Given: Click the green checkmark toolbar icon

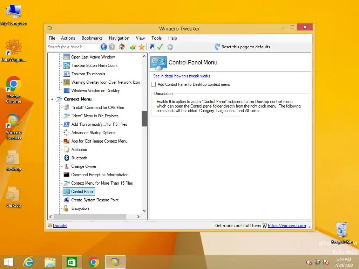Looking at the screenshot, I should tap(160, 47).
